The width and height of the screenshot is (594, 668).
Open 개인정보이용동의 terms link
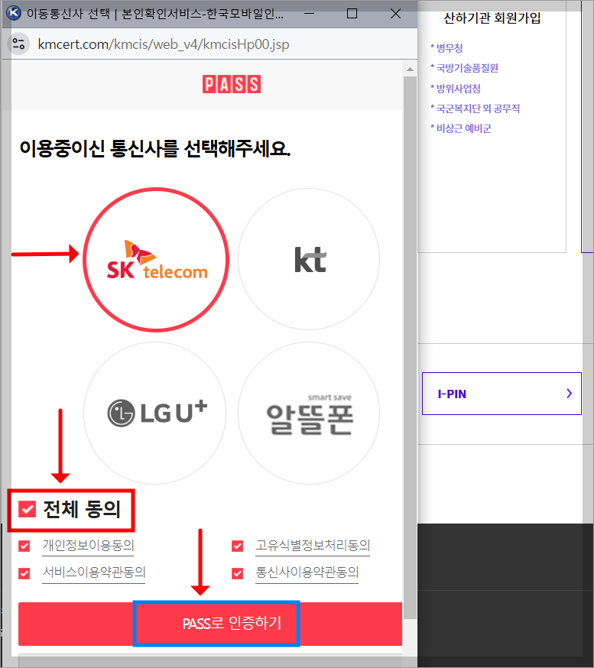88,546
